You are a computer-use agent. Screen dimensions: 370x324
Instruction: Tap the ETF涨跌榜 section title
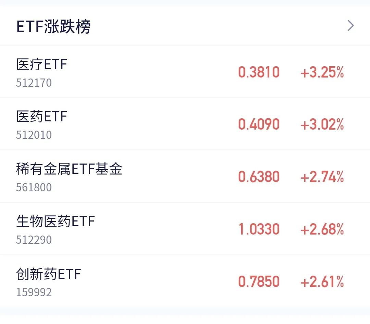[53, 26]
